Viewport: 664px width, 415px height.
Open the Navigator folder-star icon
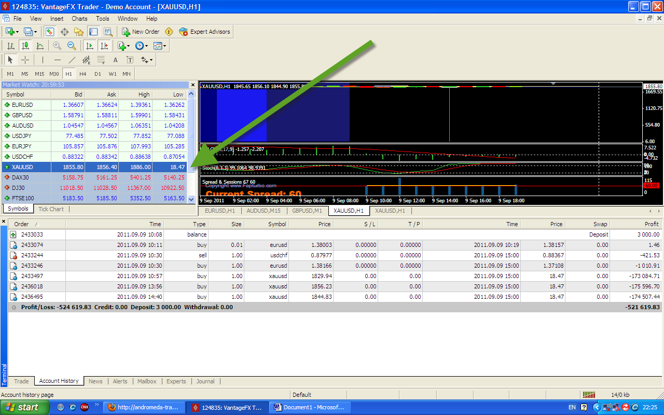click(79, 32)
